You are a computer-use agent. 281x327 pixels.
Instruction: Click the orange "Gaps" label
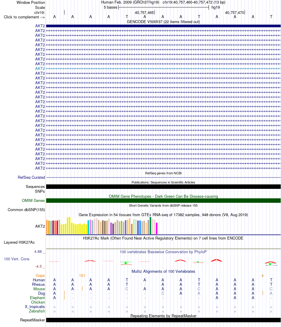[x=40, y=276]
